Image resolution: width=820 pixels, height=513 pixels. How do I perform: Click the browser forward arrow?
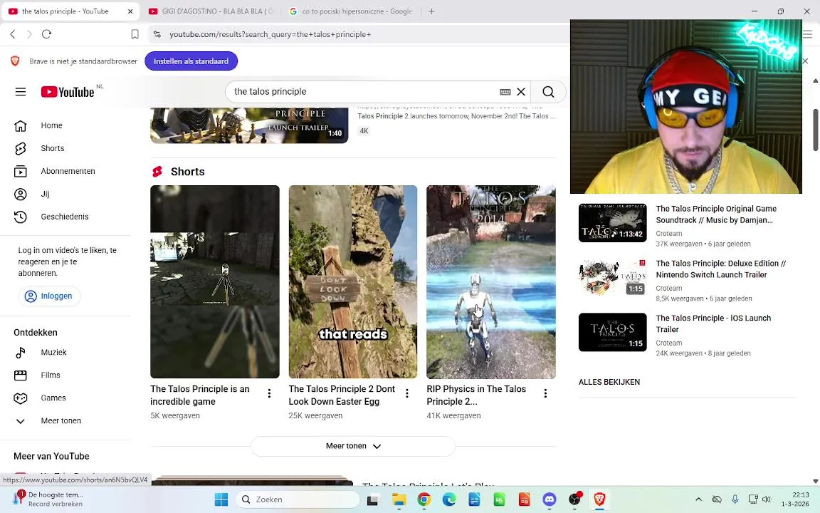pyautogui.click(x=29, y=34)
